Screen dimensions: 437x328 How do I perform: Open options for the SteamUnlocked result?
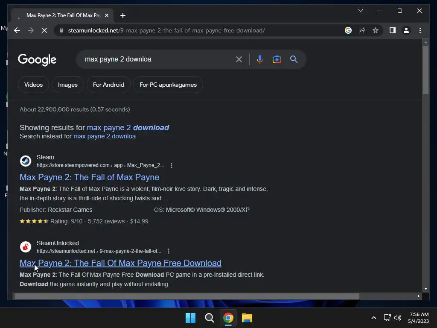click(168, 251)
